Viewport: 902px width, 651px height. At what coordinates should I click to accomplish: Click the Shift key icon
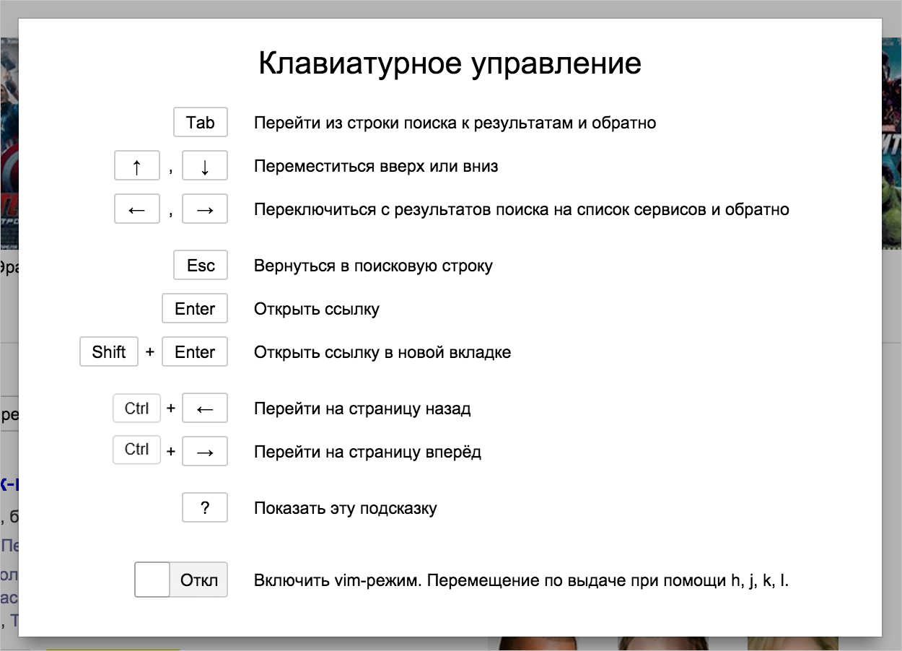click(109, 352)
